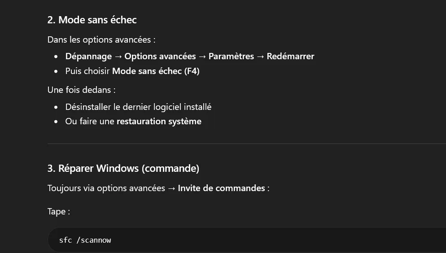Click the bullet dot before "Désinstaller"
This screenshot has height=253, width=446.
(56, 107)
